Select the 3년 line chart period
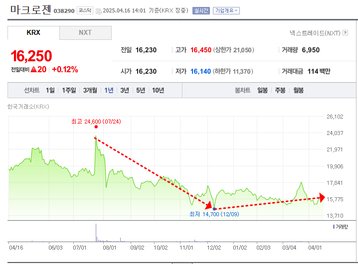This screenshot has height=264, width=358. pyautogui.click(x=125, y=90)
